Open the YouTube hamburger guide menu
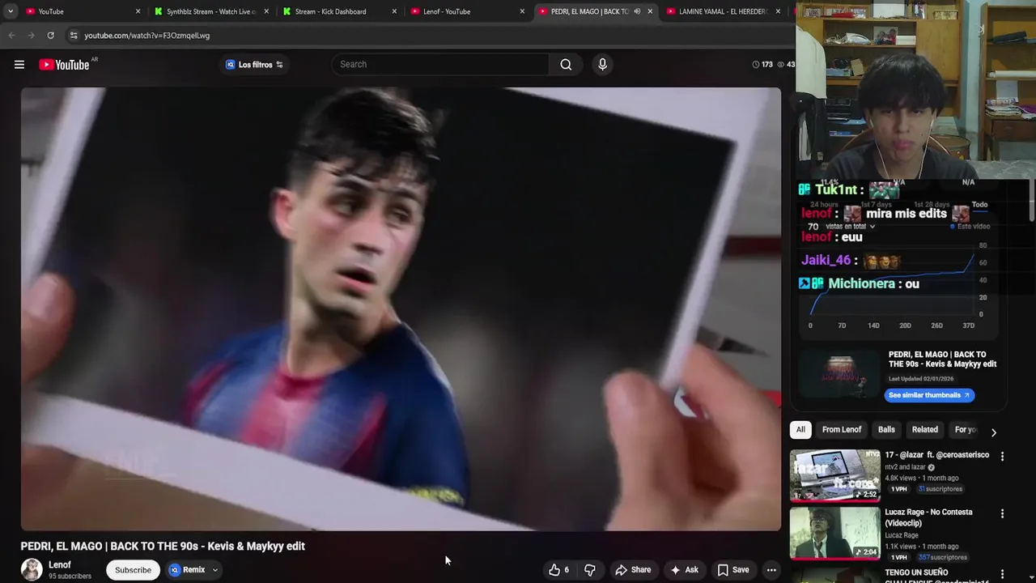 [19, 65]
